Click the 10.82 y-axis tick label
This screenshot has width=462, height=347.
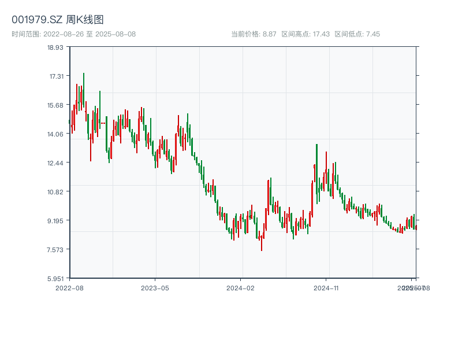(x=55, y=192)
